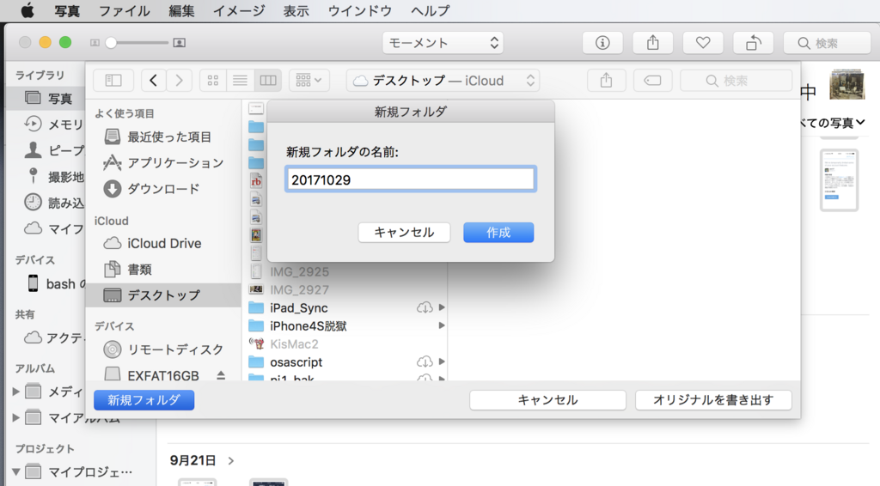Select 最近使った項目 in sidebar
880x486 pixels.
(x=163, y=137)
